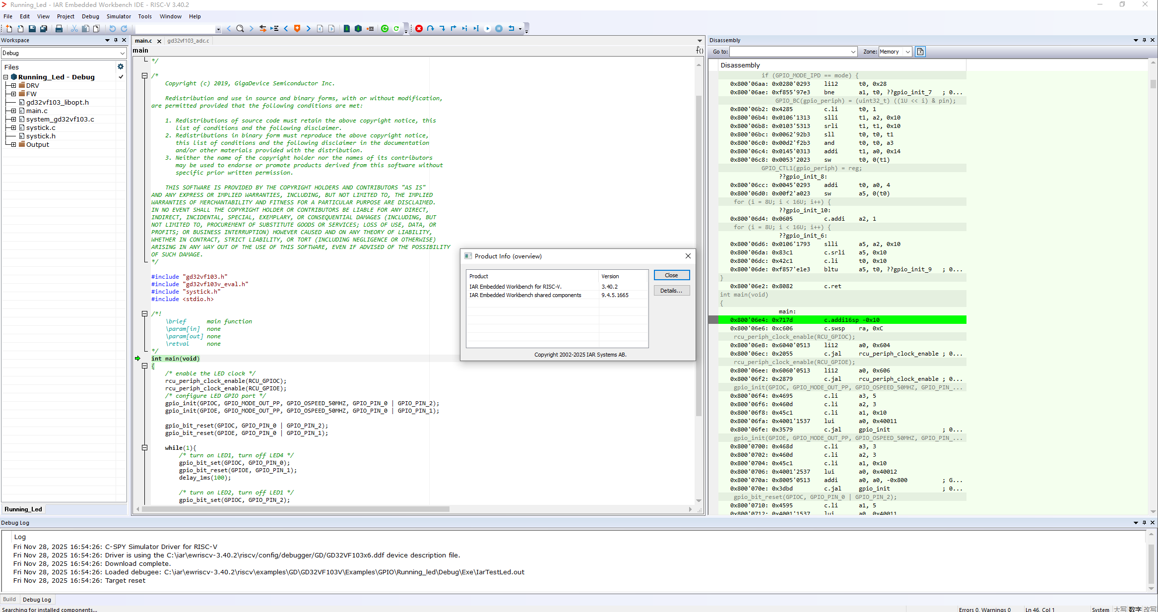Switch to the gd32vf103_adc.c tab

click(188, 41)
